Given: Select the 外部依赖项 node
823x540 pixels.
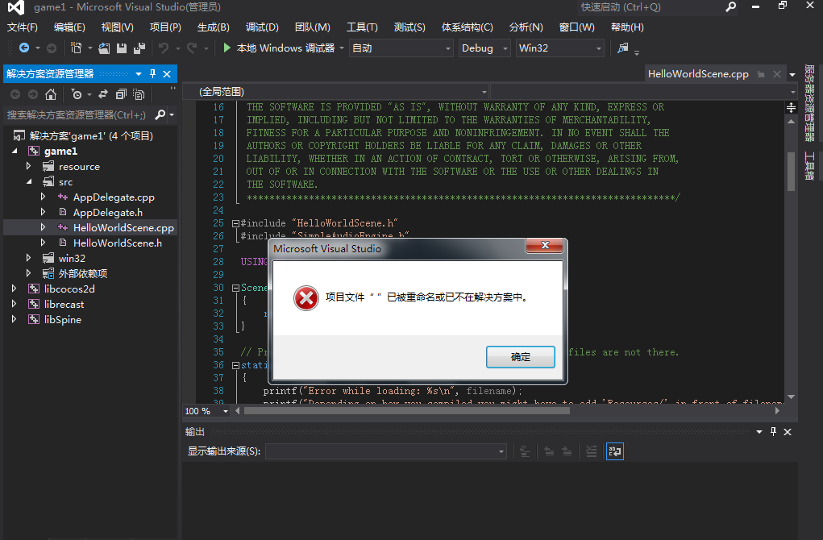Looking at the screenshot, I should click(83, 273).
